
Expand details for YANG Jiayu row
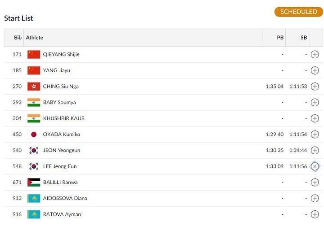[x=315, y=70]
